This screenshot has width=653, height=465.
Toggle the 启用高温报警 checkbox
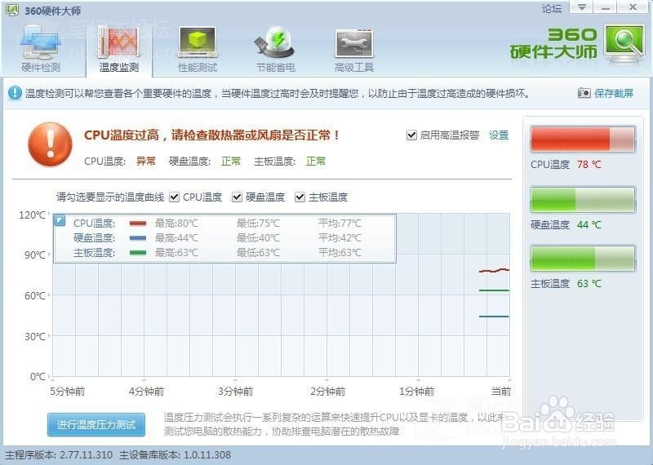(411, 135)
